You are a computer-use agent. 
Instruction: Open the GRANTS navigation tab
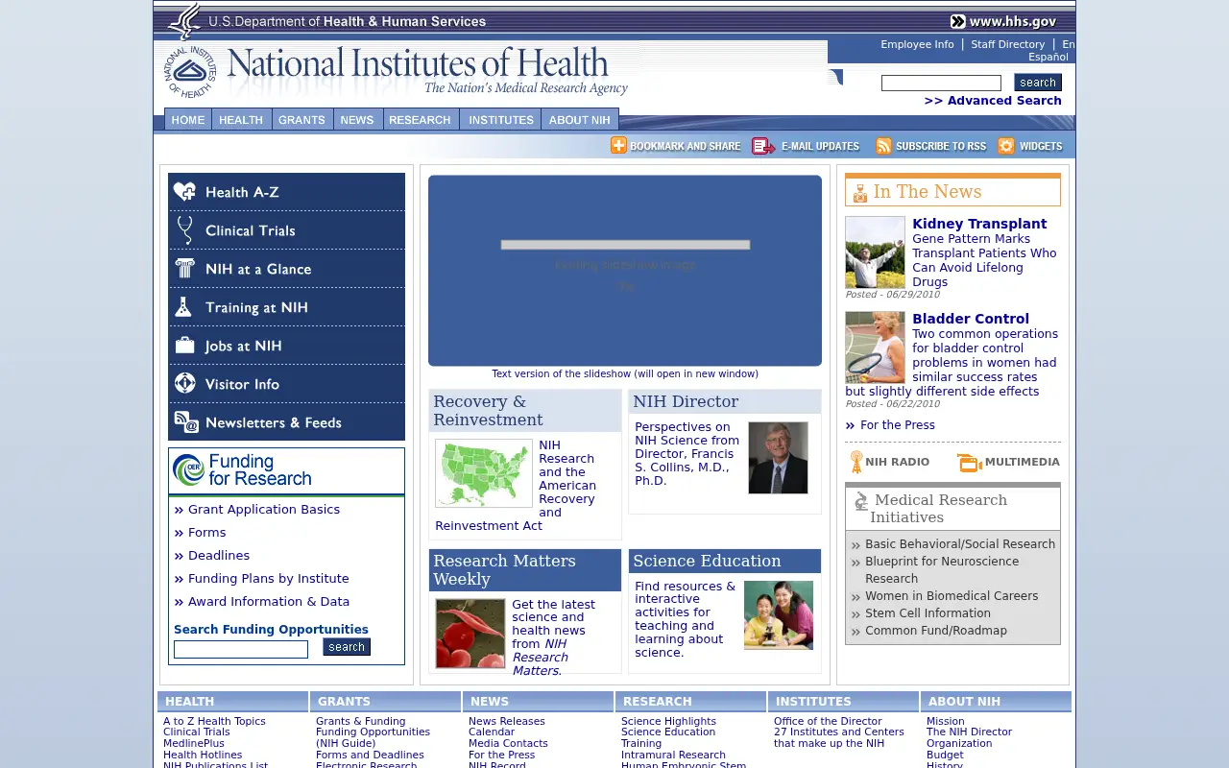302,120
